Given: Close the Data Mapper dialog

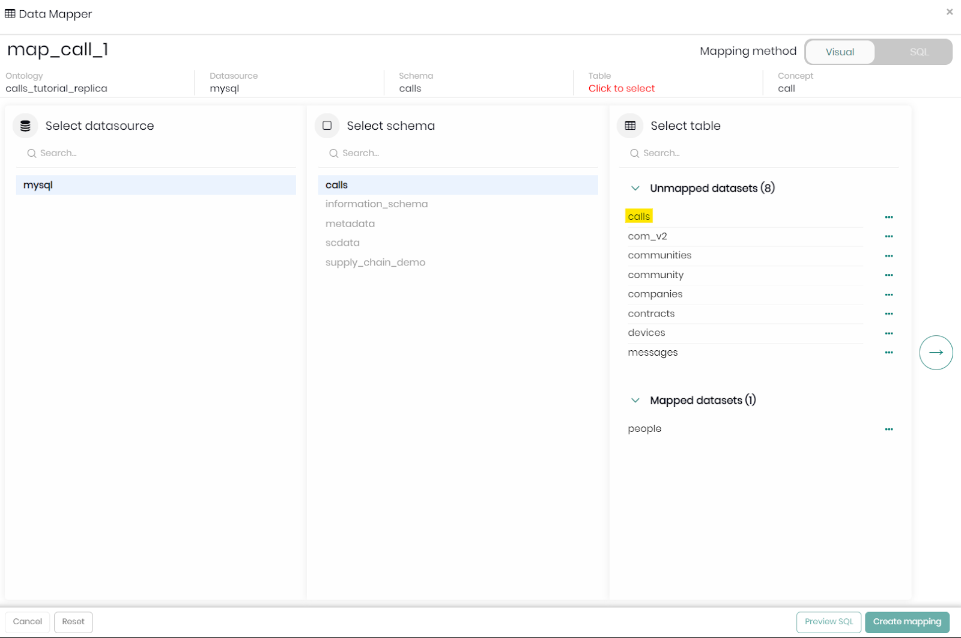Looking at the screenshot, I should [950, 12].
